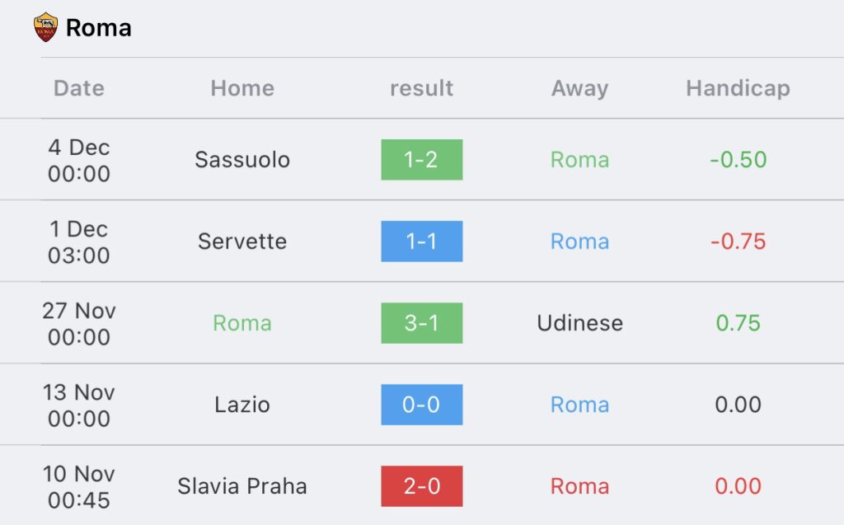This screenshot has height=525, width=844.
Task: Open the red 2-0 result badge
Action: [421, 486]
